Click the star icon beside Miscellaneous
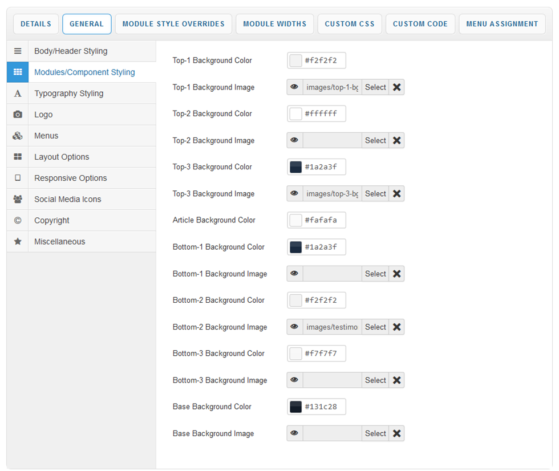Screen dimensions: 559x471 18,242
